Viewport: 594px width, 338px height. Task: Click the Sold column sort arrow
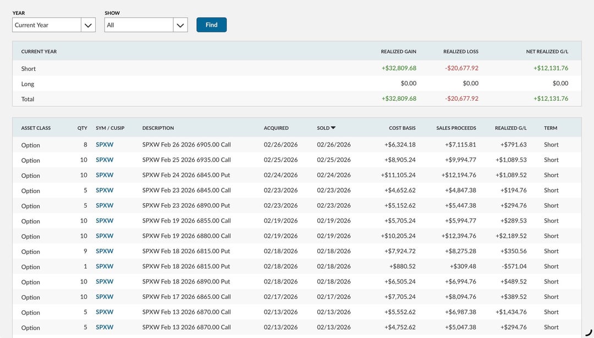pyautogui.click(x=333, y=128)
